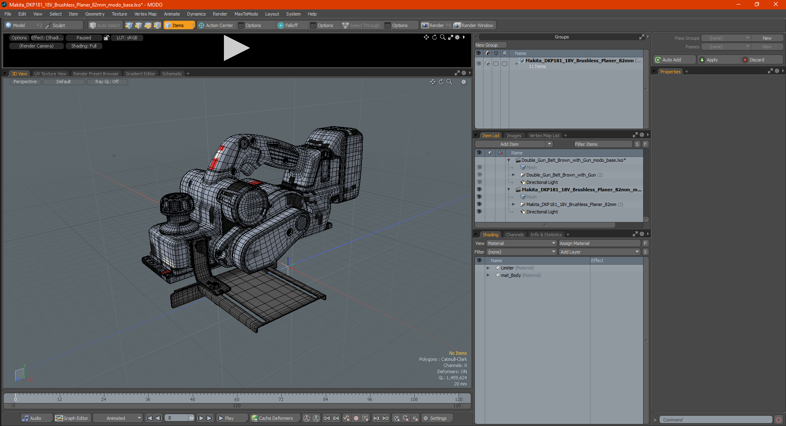The height and width of the screenshot is (426, 786).
Task: Open the Animated keying dropdown
Action: click(x=118, y=418)
